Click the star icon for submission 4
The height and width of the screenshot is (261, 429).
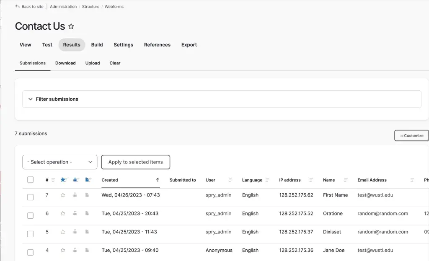63,250
